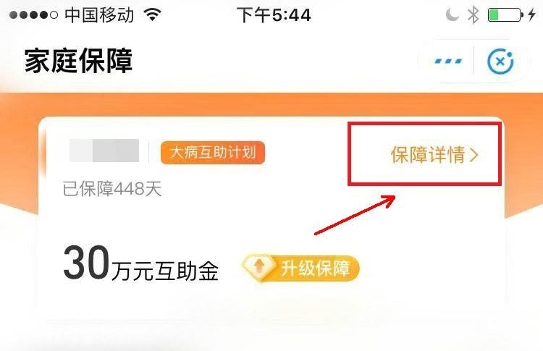This screenshot has width=543, height=351.
Task: Click the red arrow annotation
Action: pyautogui.click(x=355, y=215)
